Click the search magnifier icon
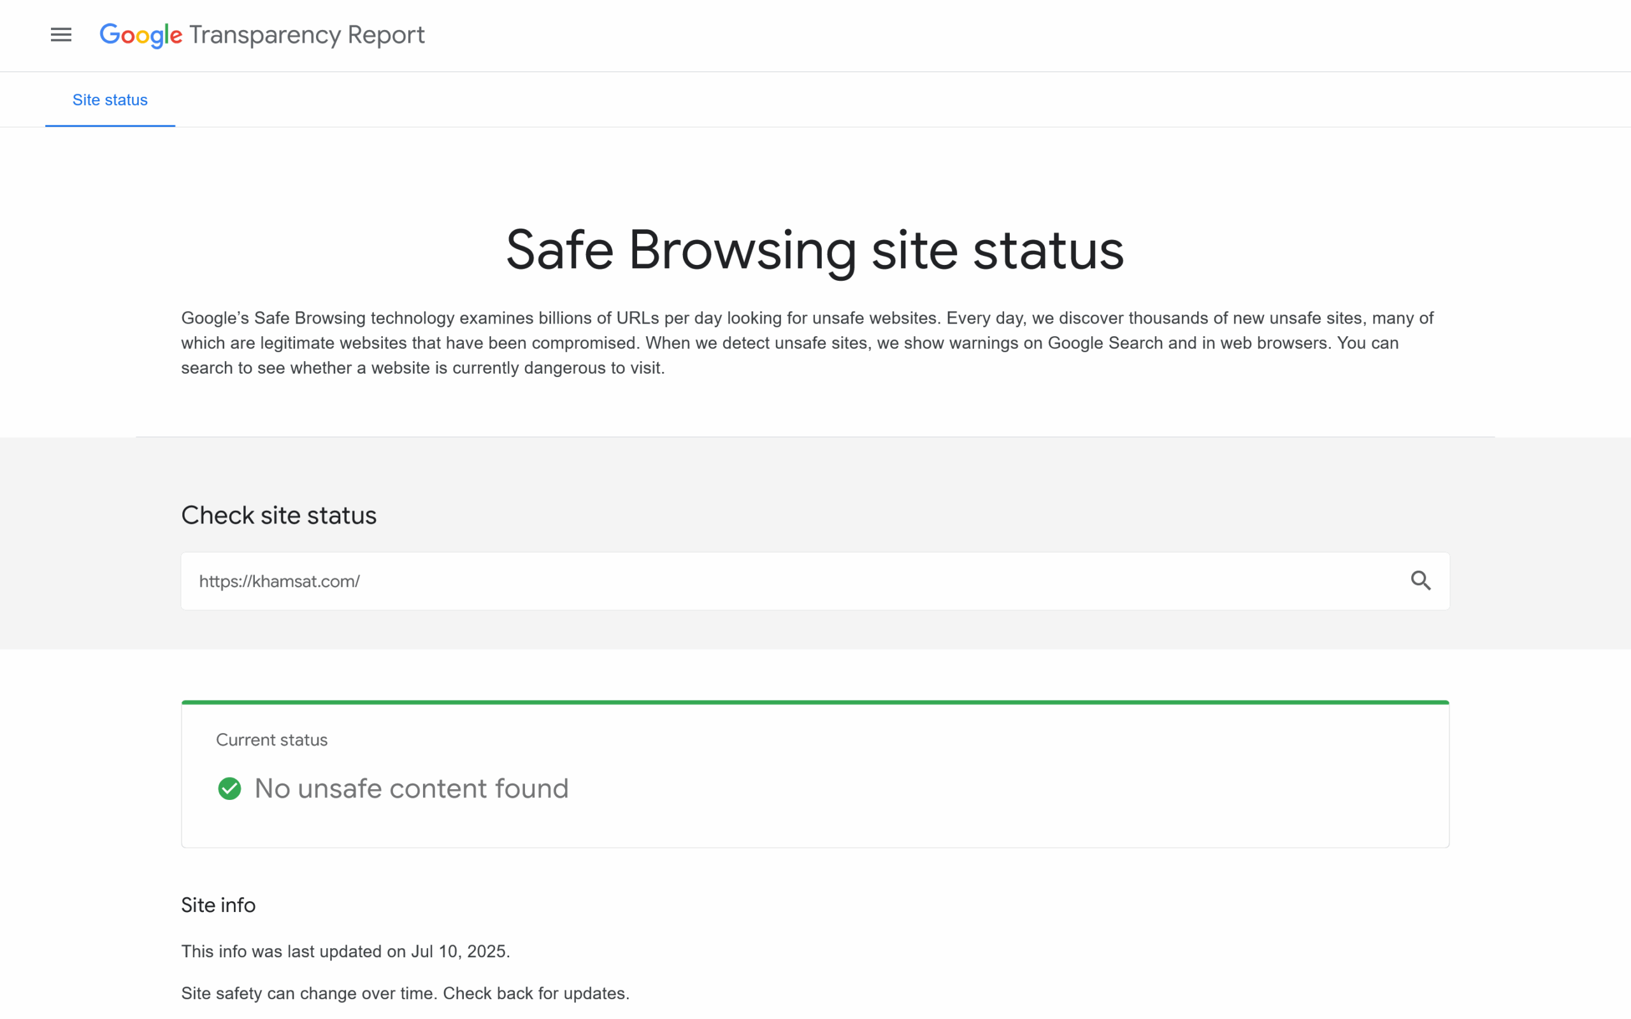The width and height of the screenshot is (1631, 1019). [1421, 580]
